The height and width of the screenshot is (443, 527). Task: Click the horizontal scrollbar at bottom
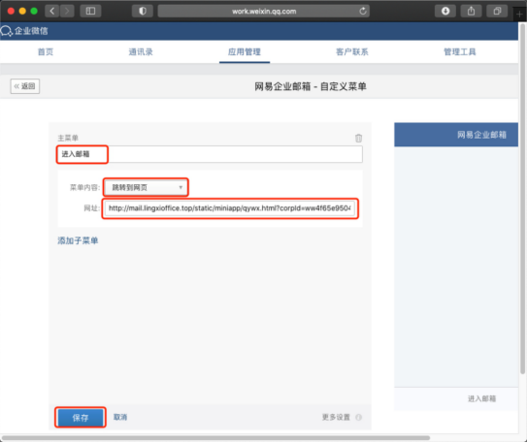(x=216, y=437)
